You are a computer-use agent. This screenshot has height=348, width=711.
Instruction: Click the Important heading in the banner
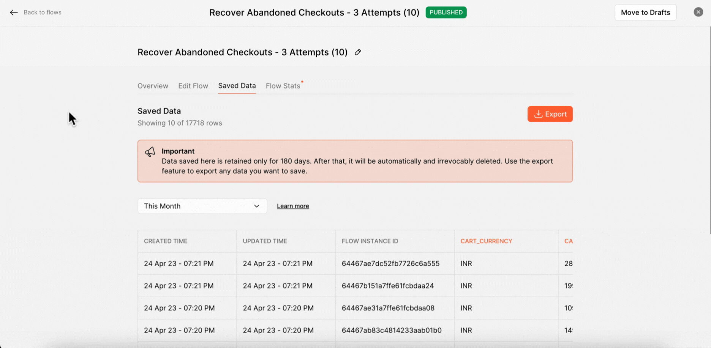click(178, 151)
